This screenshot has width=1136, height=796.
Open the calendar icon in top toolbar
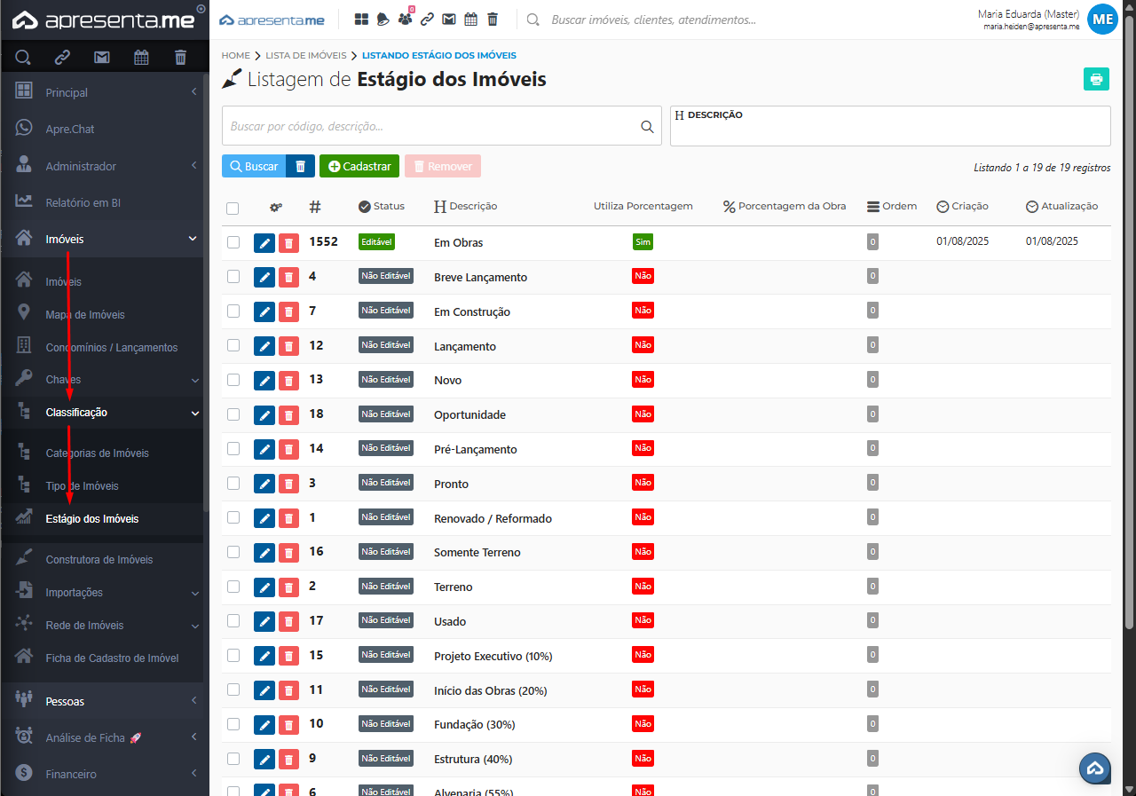(x=471, y=20)
